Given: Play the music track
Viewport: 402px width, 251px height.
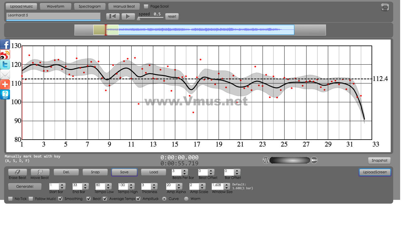Looking at the screenshot, I should pyautogui.click(x=128, y=16).
